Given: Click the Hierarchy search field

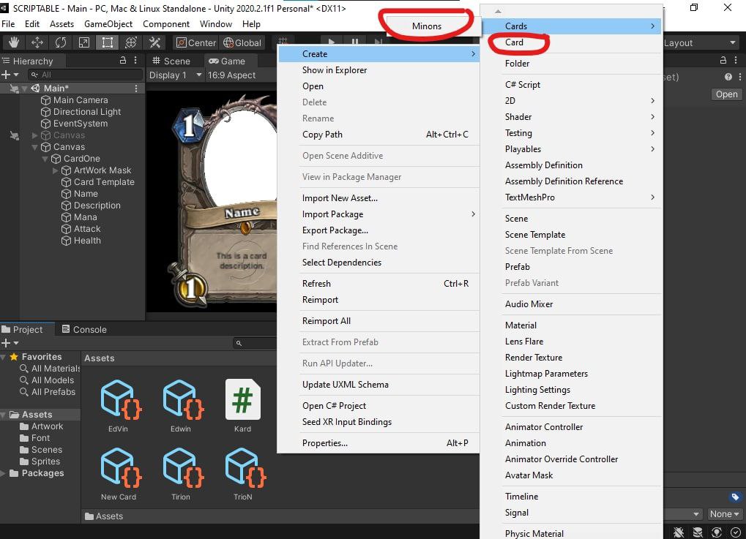Looking at the screenshot, I should pyautogui.click(x=85, y=75).
